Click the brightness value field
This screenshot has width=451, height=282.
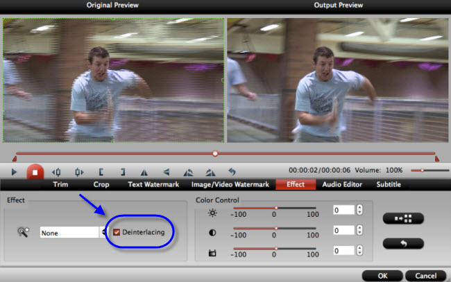pyautogui.click(x=343, y=210)
